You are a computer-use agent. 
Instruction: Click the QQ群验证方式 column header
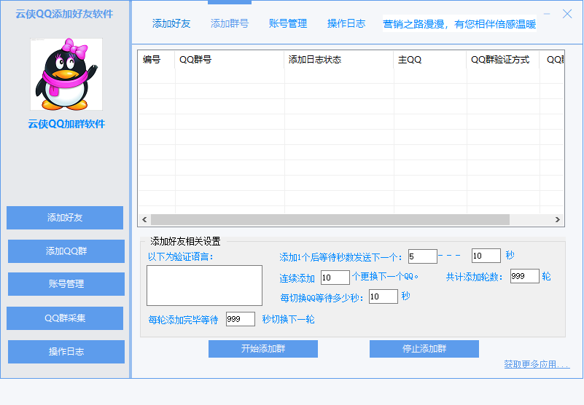pyautogui.click(x=503, y=60)
